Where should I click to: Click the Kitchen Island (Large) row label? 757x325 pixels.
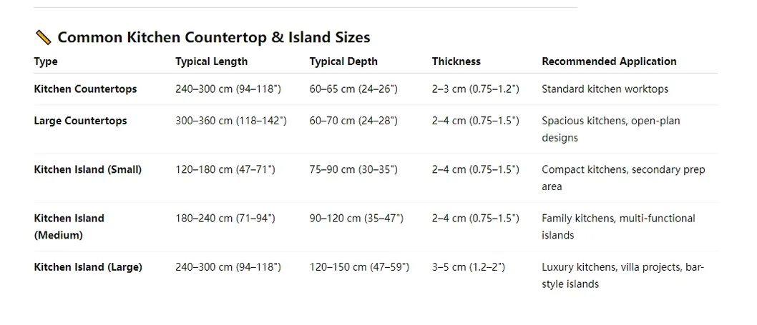[88, 266]
